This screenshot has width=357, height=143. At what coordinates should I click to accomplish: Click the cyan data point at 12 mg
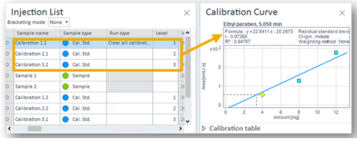[x=336, y=53]
